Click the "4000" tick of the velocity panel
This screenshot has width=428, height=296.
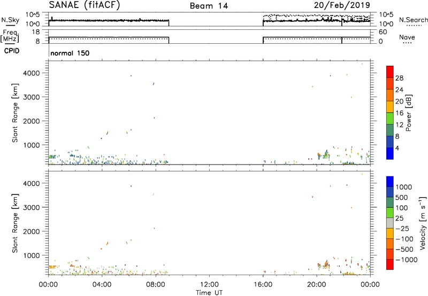click(x=32, y=183)
